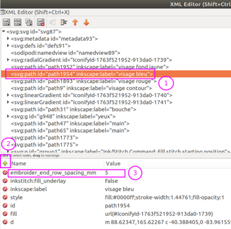Viewport: 231px width, 229px height.
Task: Select the sodipodi:namedview node
Action: coord(66,53)
